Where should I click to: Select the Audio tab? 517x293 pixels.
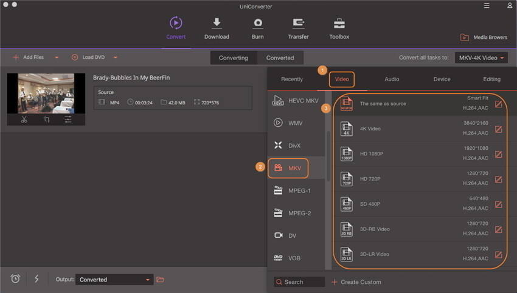[x=392, y=79]
